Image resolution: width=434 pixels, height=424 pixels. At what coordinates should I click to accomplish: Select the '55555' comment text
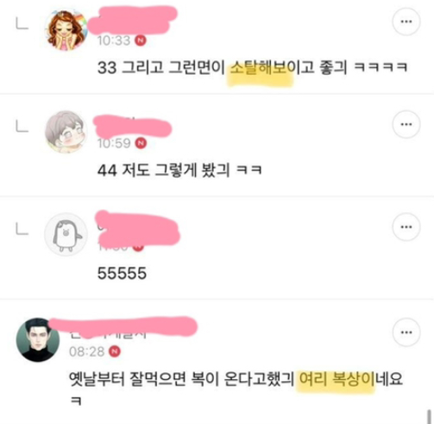[x=122, y=273]
